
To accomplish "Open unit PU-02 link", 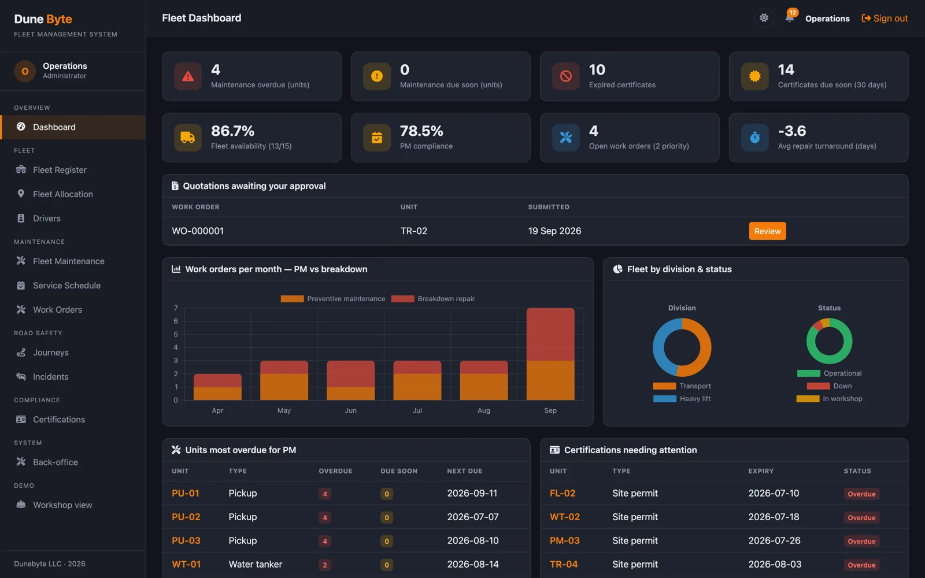I will click(186, 517).
